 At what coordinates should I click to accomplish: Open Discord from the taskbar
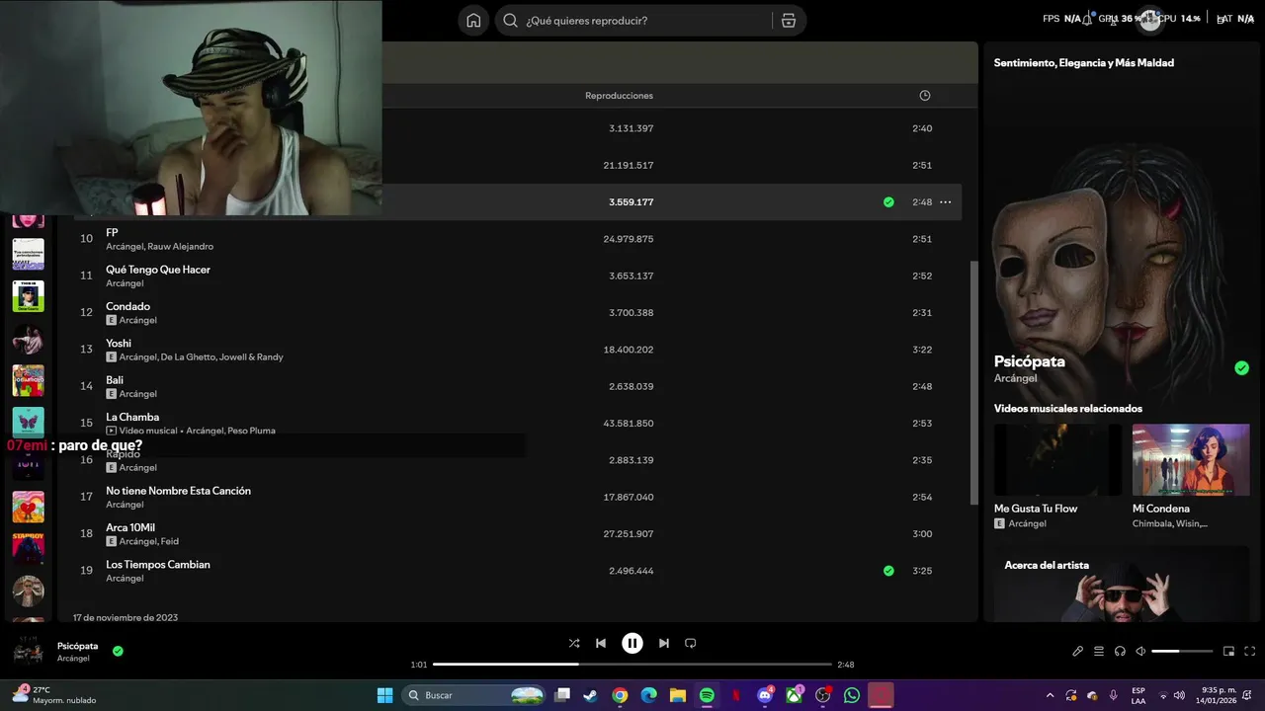[765, 695]
